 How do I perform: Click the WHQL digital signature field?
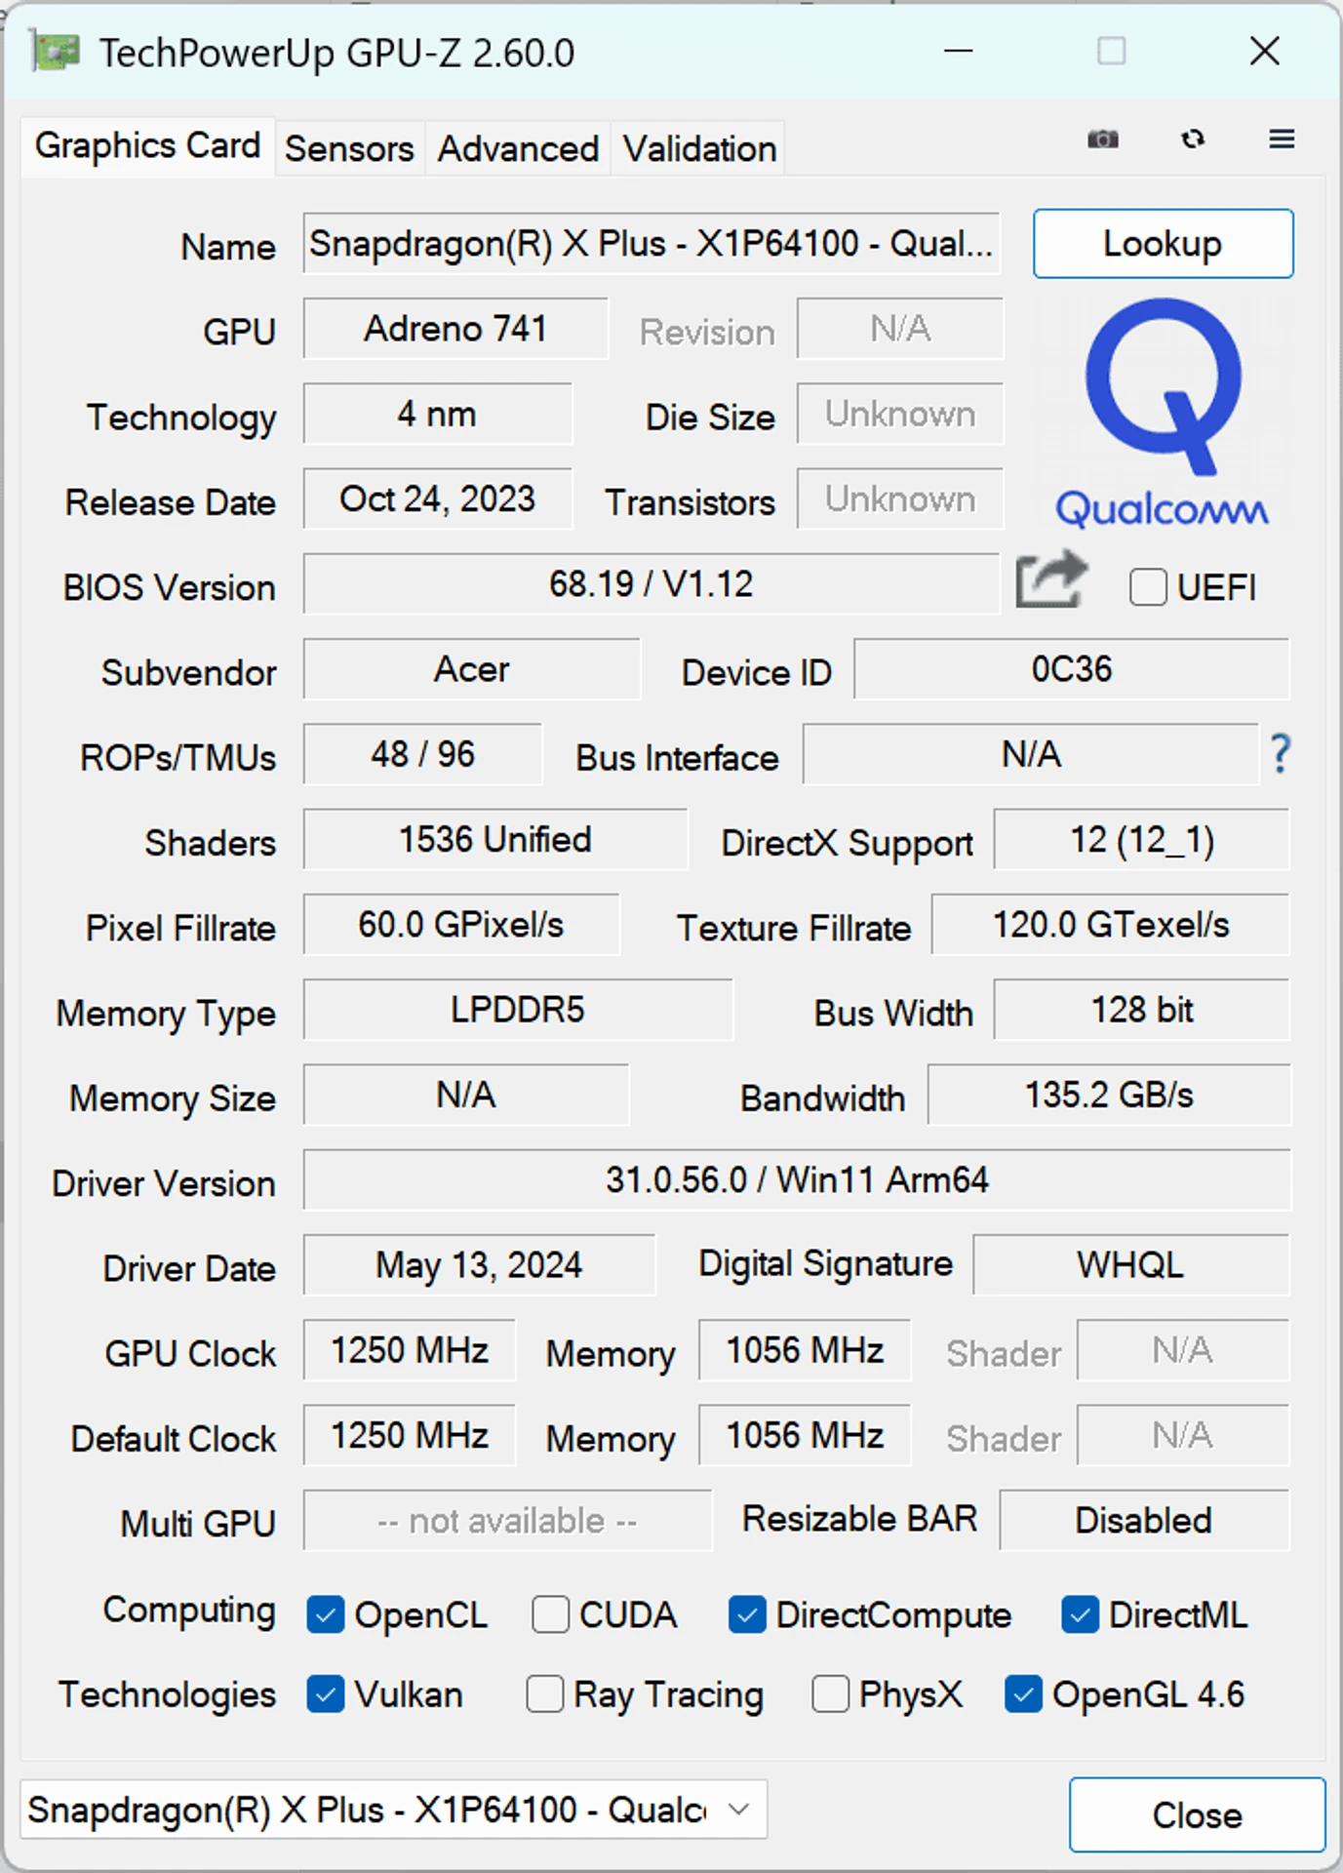(x=1131, y=1265)
